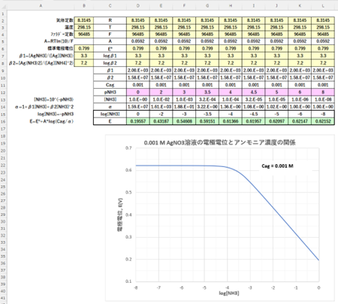
Task: Click [NH3] cell showing 3.2E-04
Action: click(x=207, y=99)
